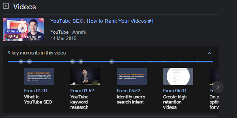
Task: Open YouTube SEO: How to Rank video link
Action: point(102,21)
